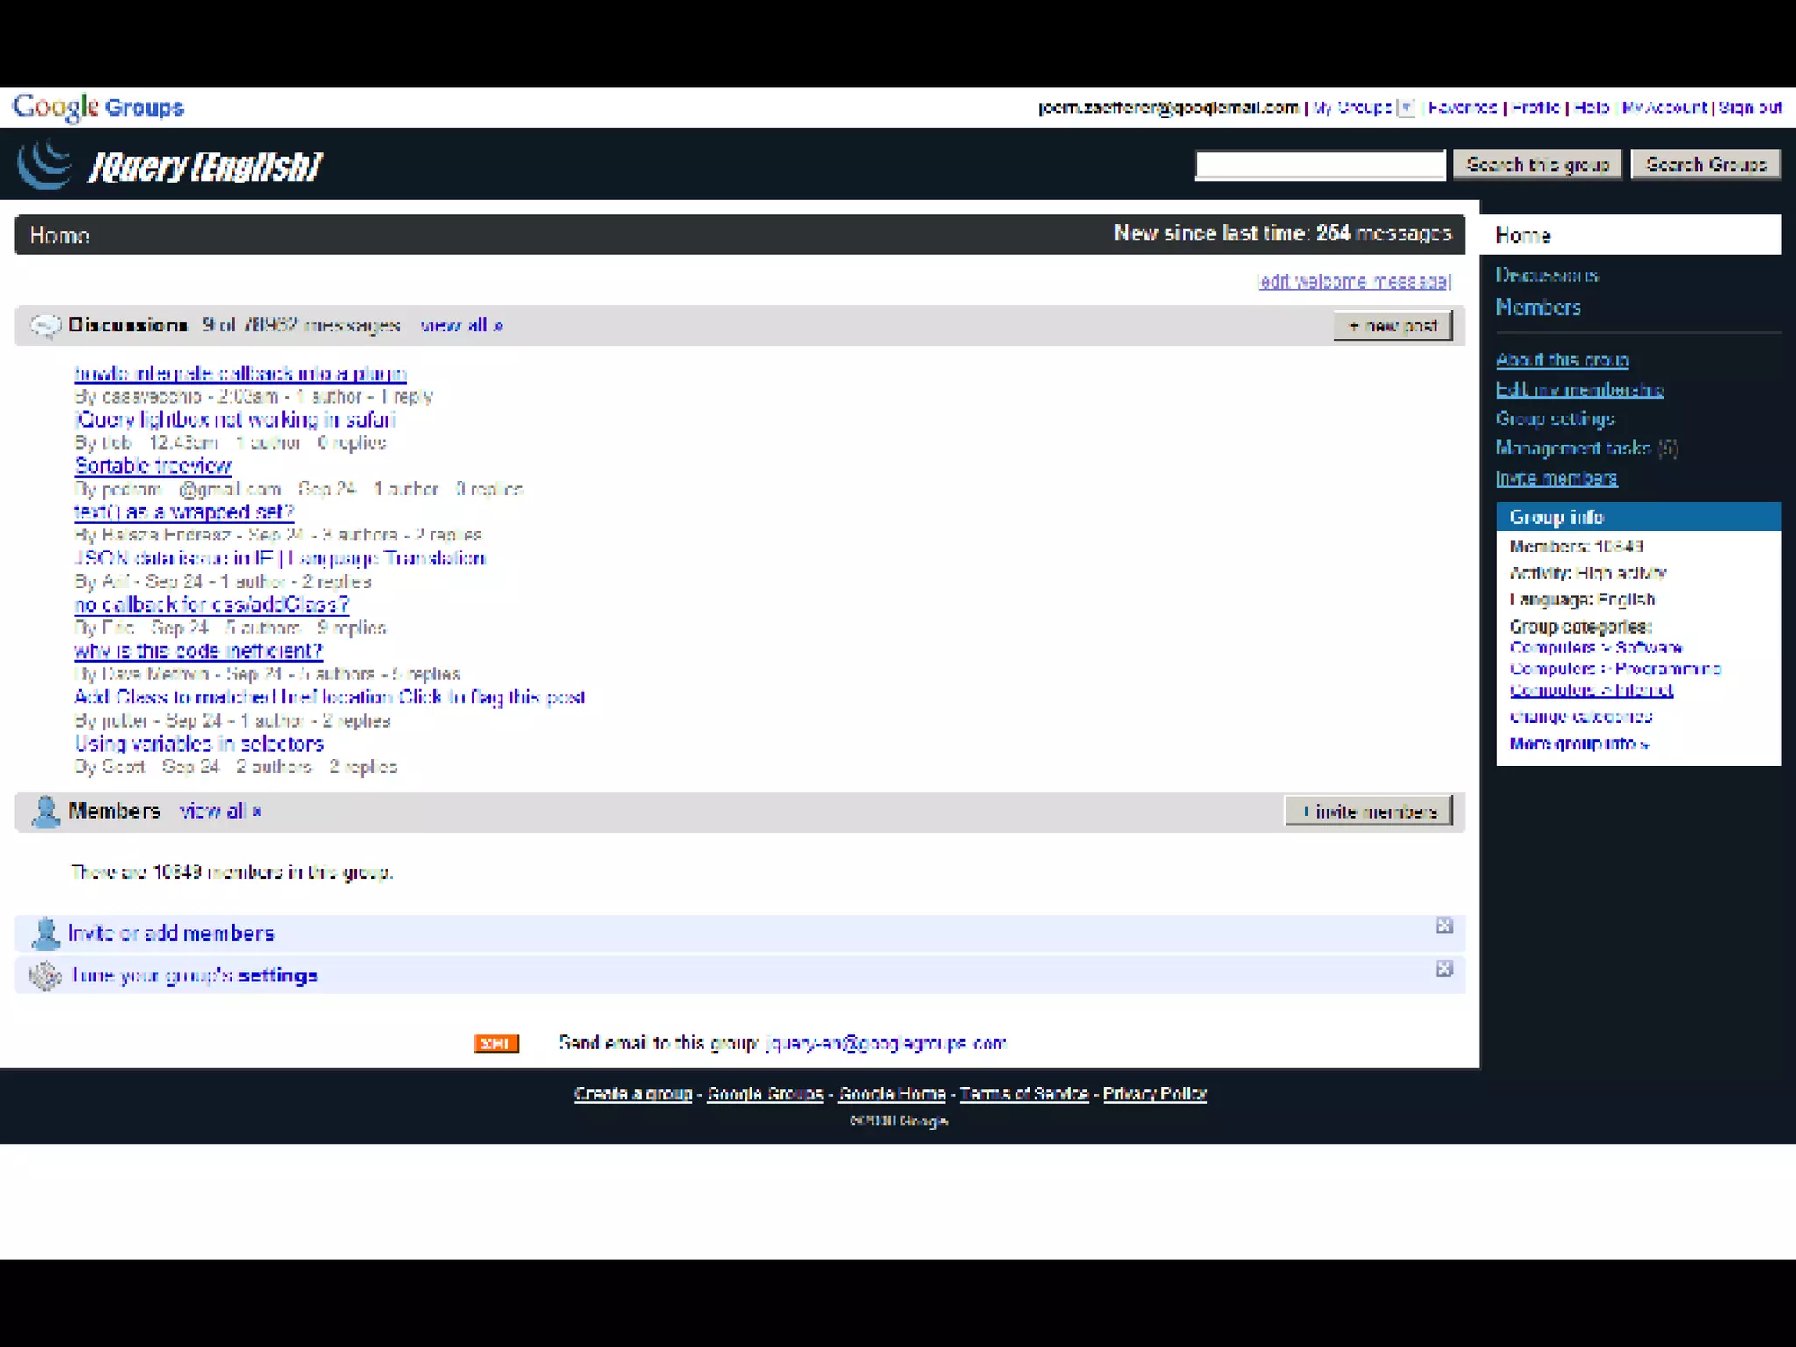
Task: Click the jQuery swoosh logo icon
Action: click(44, 164)
